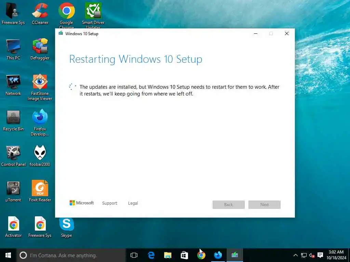
Task: Launch FastStone Image Viewer
Action: coord(40,87)
